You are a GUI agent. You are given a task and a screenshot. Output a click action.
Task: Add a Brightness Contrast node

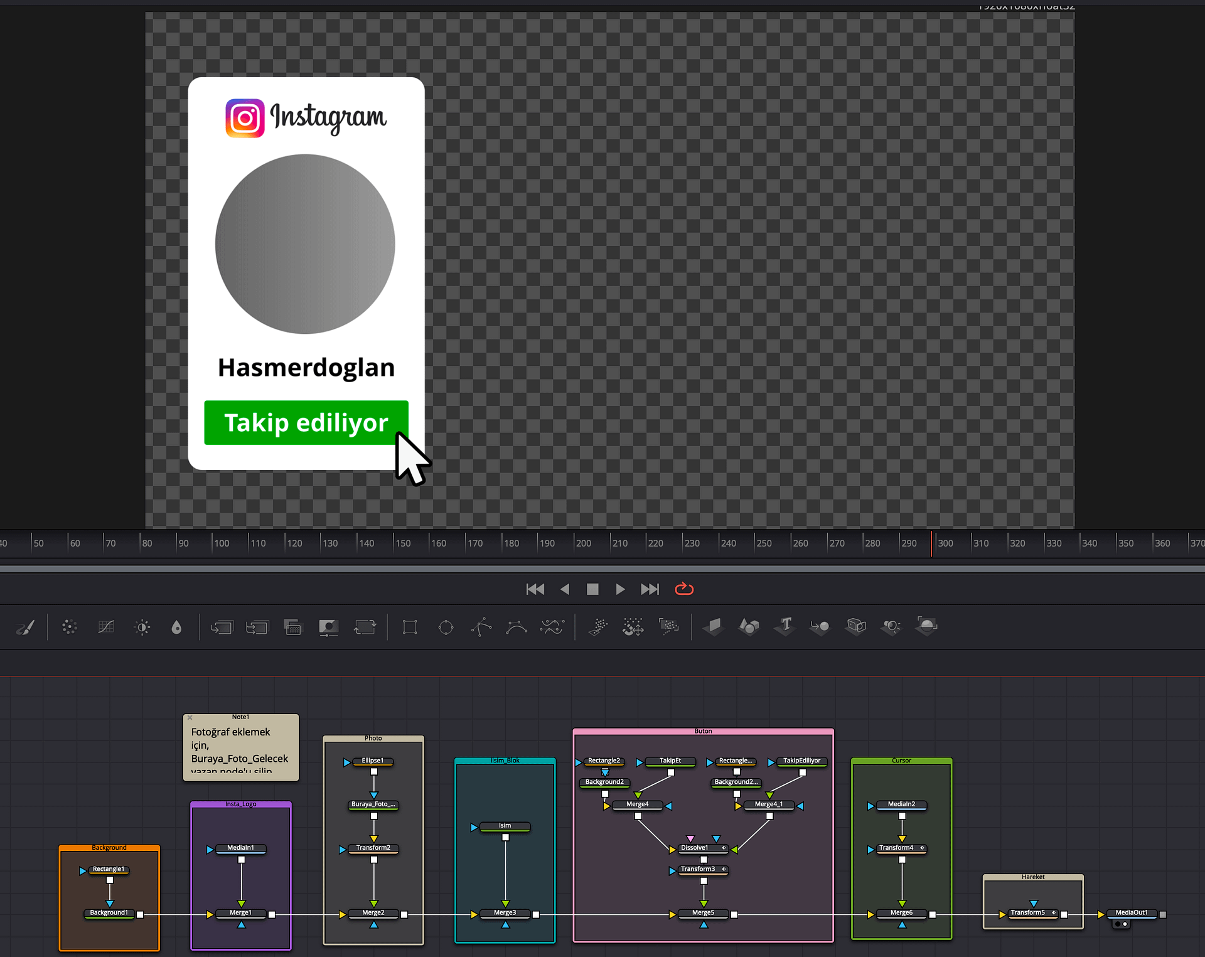pyautogui.click(x=142, y=627)
